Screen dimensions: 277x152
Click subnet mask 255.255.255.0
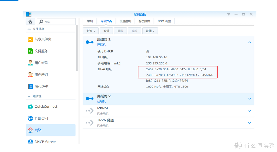[x=156, y=63]
